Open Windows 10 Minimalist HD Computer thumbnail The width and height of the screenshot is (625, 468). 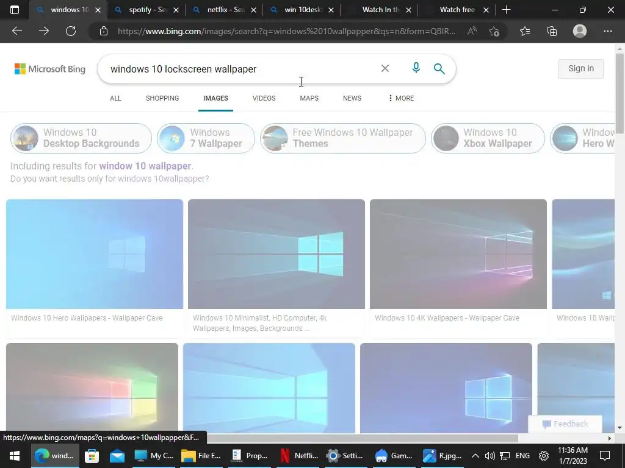276,254
